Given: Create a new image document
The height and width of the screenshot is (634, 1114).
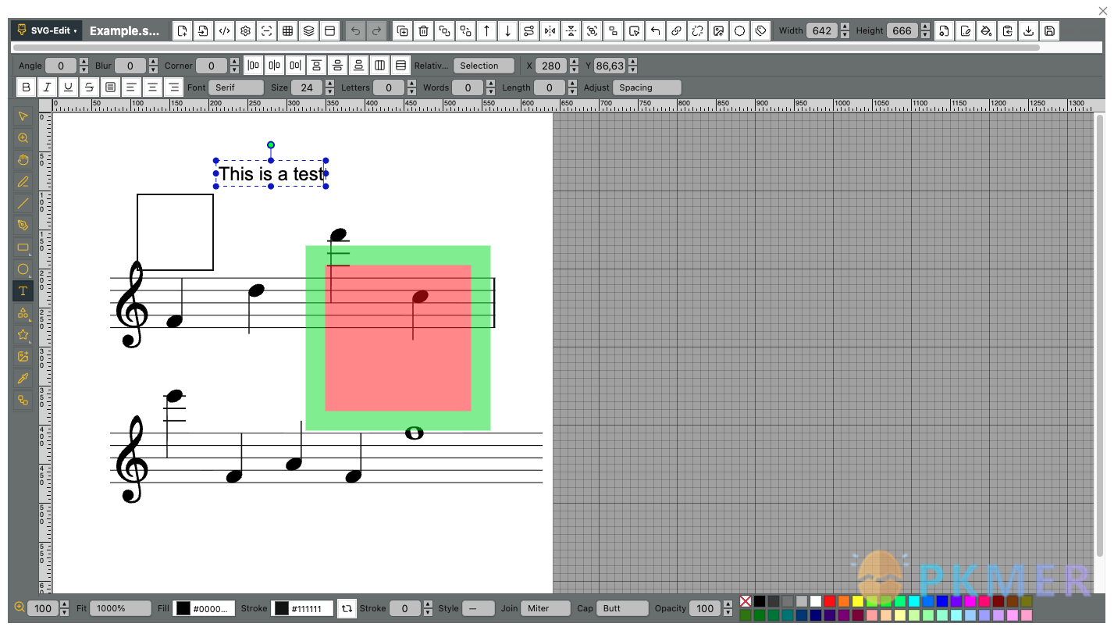Looking at the screenshot, I should [x=182, y=31].
